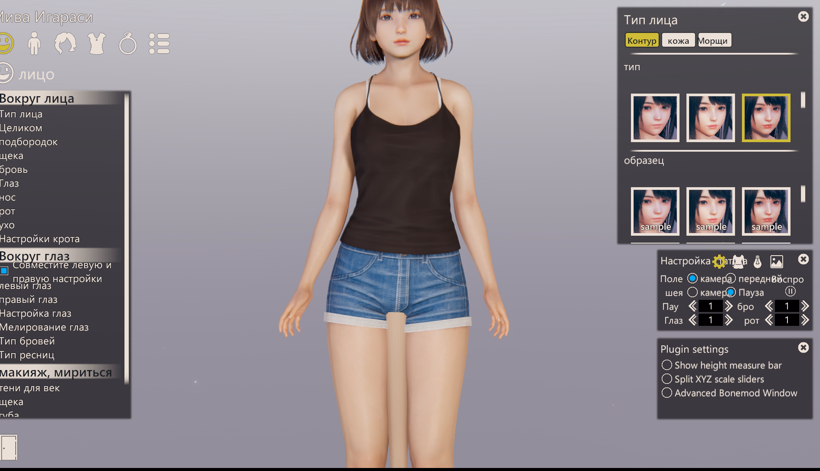820x471 pixels.
Task: Open the clothing category (shirt icon)
Action: coord(97,43)
